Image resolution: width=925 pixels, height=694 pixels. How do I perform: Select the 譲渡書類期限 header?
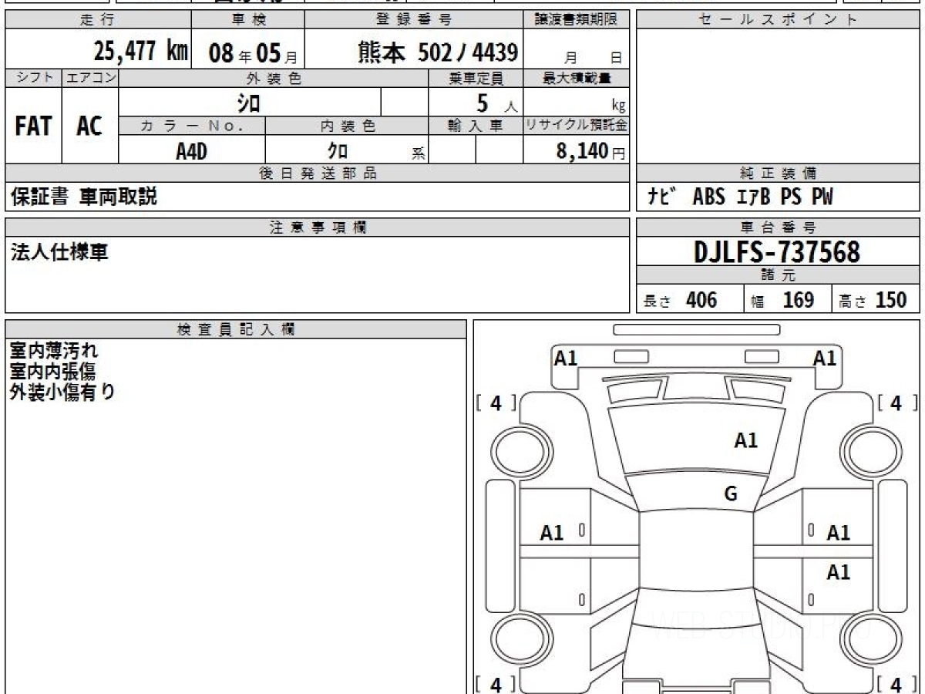tap(576, 19)
